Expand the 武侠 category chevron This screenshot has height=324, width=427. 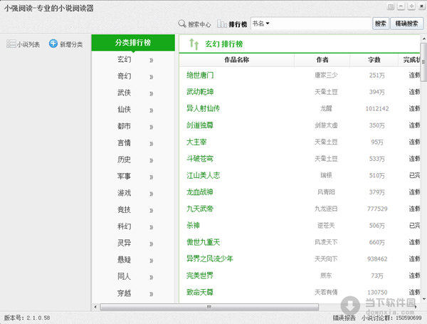(x=152, y=94)
